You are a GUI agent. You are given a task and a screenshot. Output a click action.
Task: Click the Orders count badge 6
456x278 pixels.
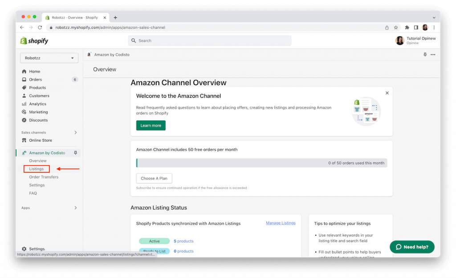(75, 79)
